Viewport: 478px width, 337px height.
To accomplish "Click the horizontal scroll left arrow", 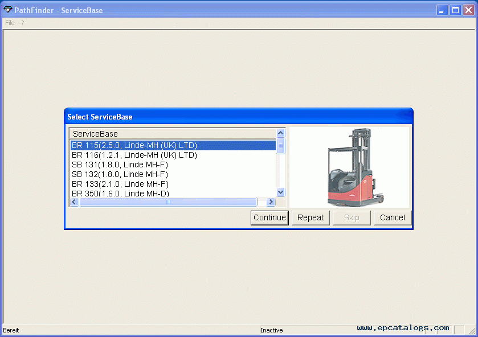I will coord(74,202).
